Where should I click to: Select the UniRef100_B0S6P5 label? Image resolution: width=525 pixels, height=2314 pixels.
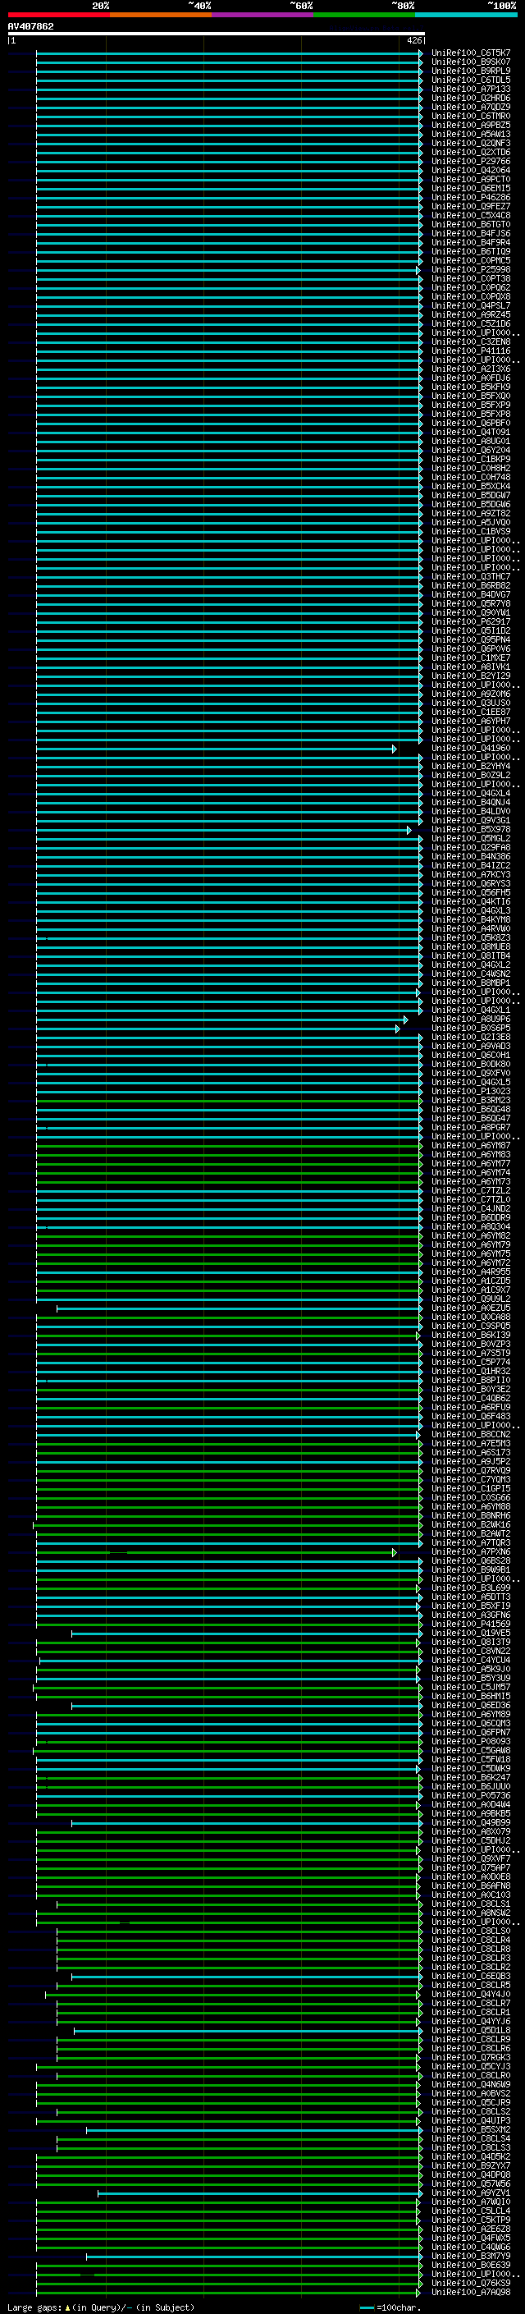click(471, 1029)
